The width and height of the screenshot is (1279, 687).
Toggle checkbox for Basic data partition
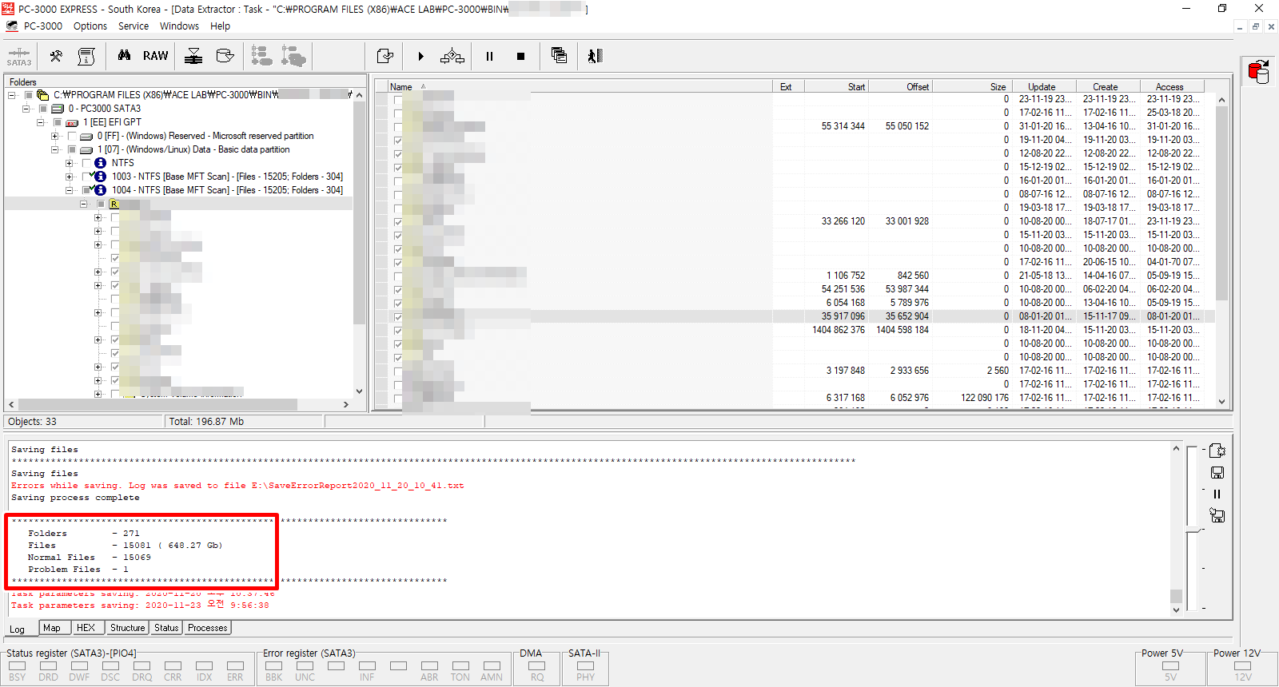coord(72,149)
